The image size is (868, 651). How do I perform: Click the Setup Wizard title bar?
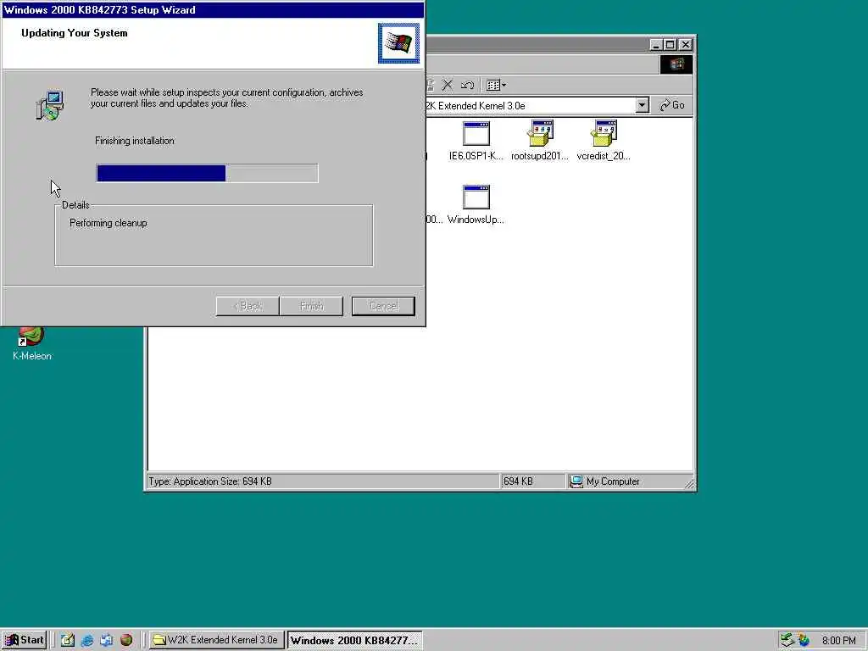(213, 10)
